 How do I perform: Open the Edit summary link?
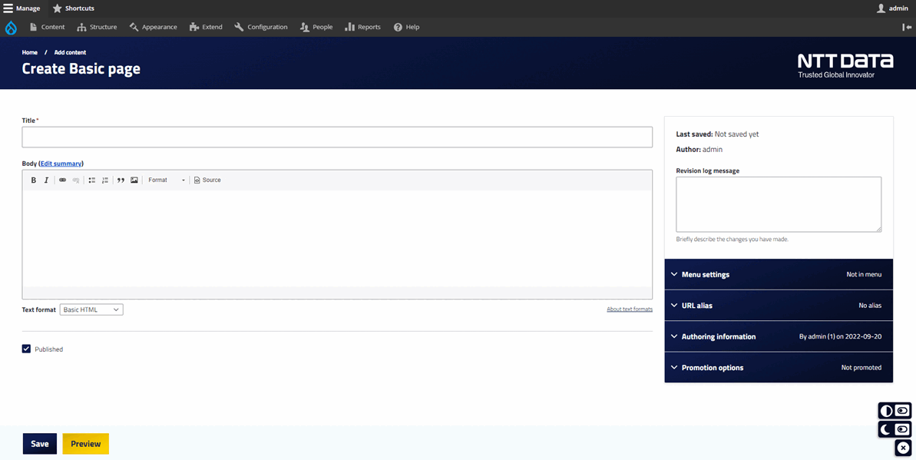[61, 164]
